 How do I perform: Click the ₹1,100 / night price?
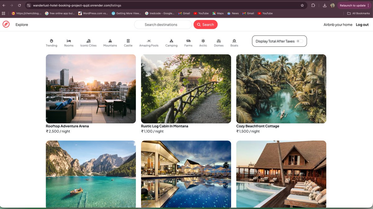pos(152,131)
